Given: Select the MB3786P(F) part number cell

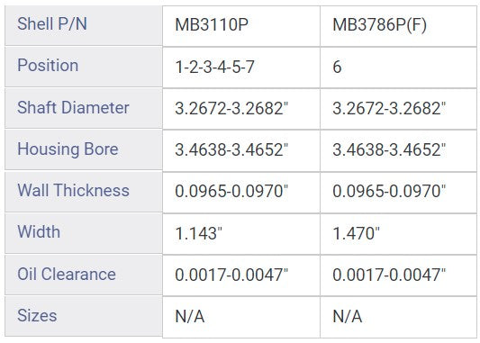Looking at the screenshot, I should [x=398, y=26].
